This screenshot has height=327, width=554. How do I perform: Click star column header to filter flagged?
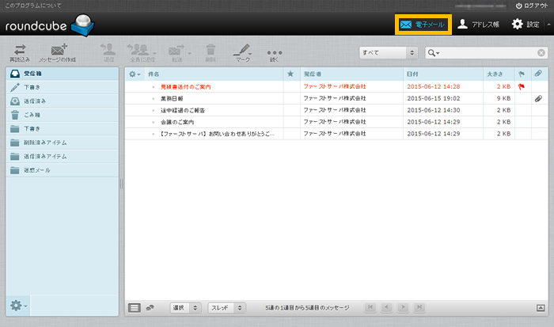tap(290, 73)
